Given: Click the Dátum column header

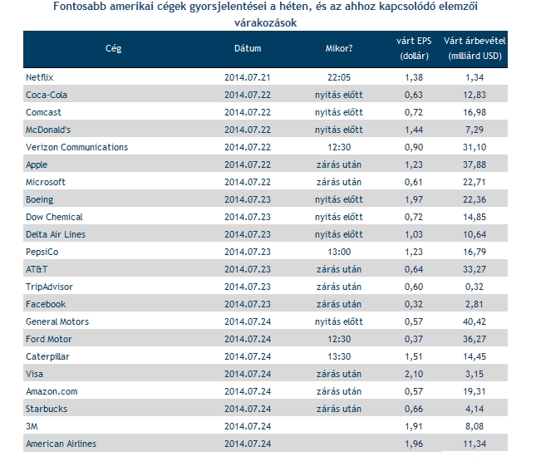Looking at the screenshot, I should point(248,48).
